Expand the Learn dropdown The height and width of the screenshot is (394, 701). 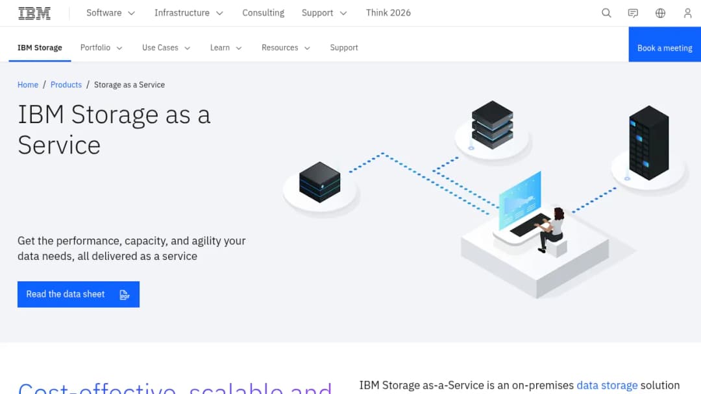coord(226,48)
